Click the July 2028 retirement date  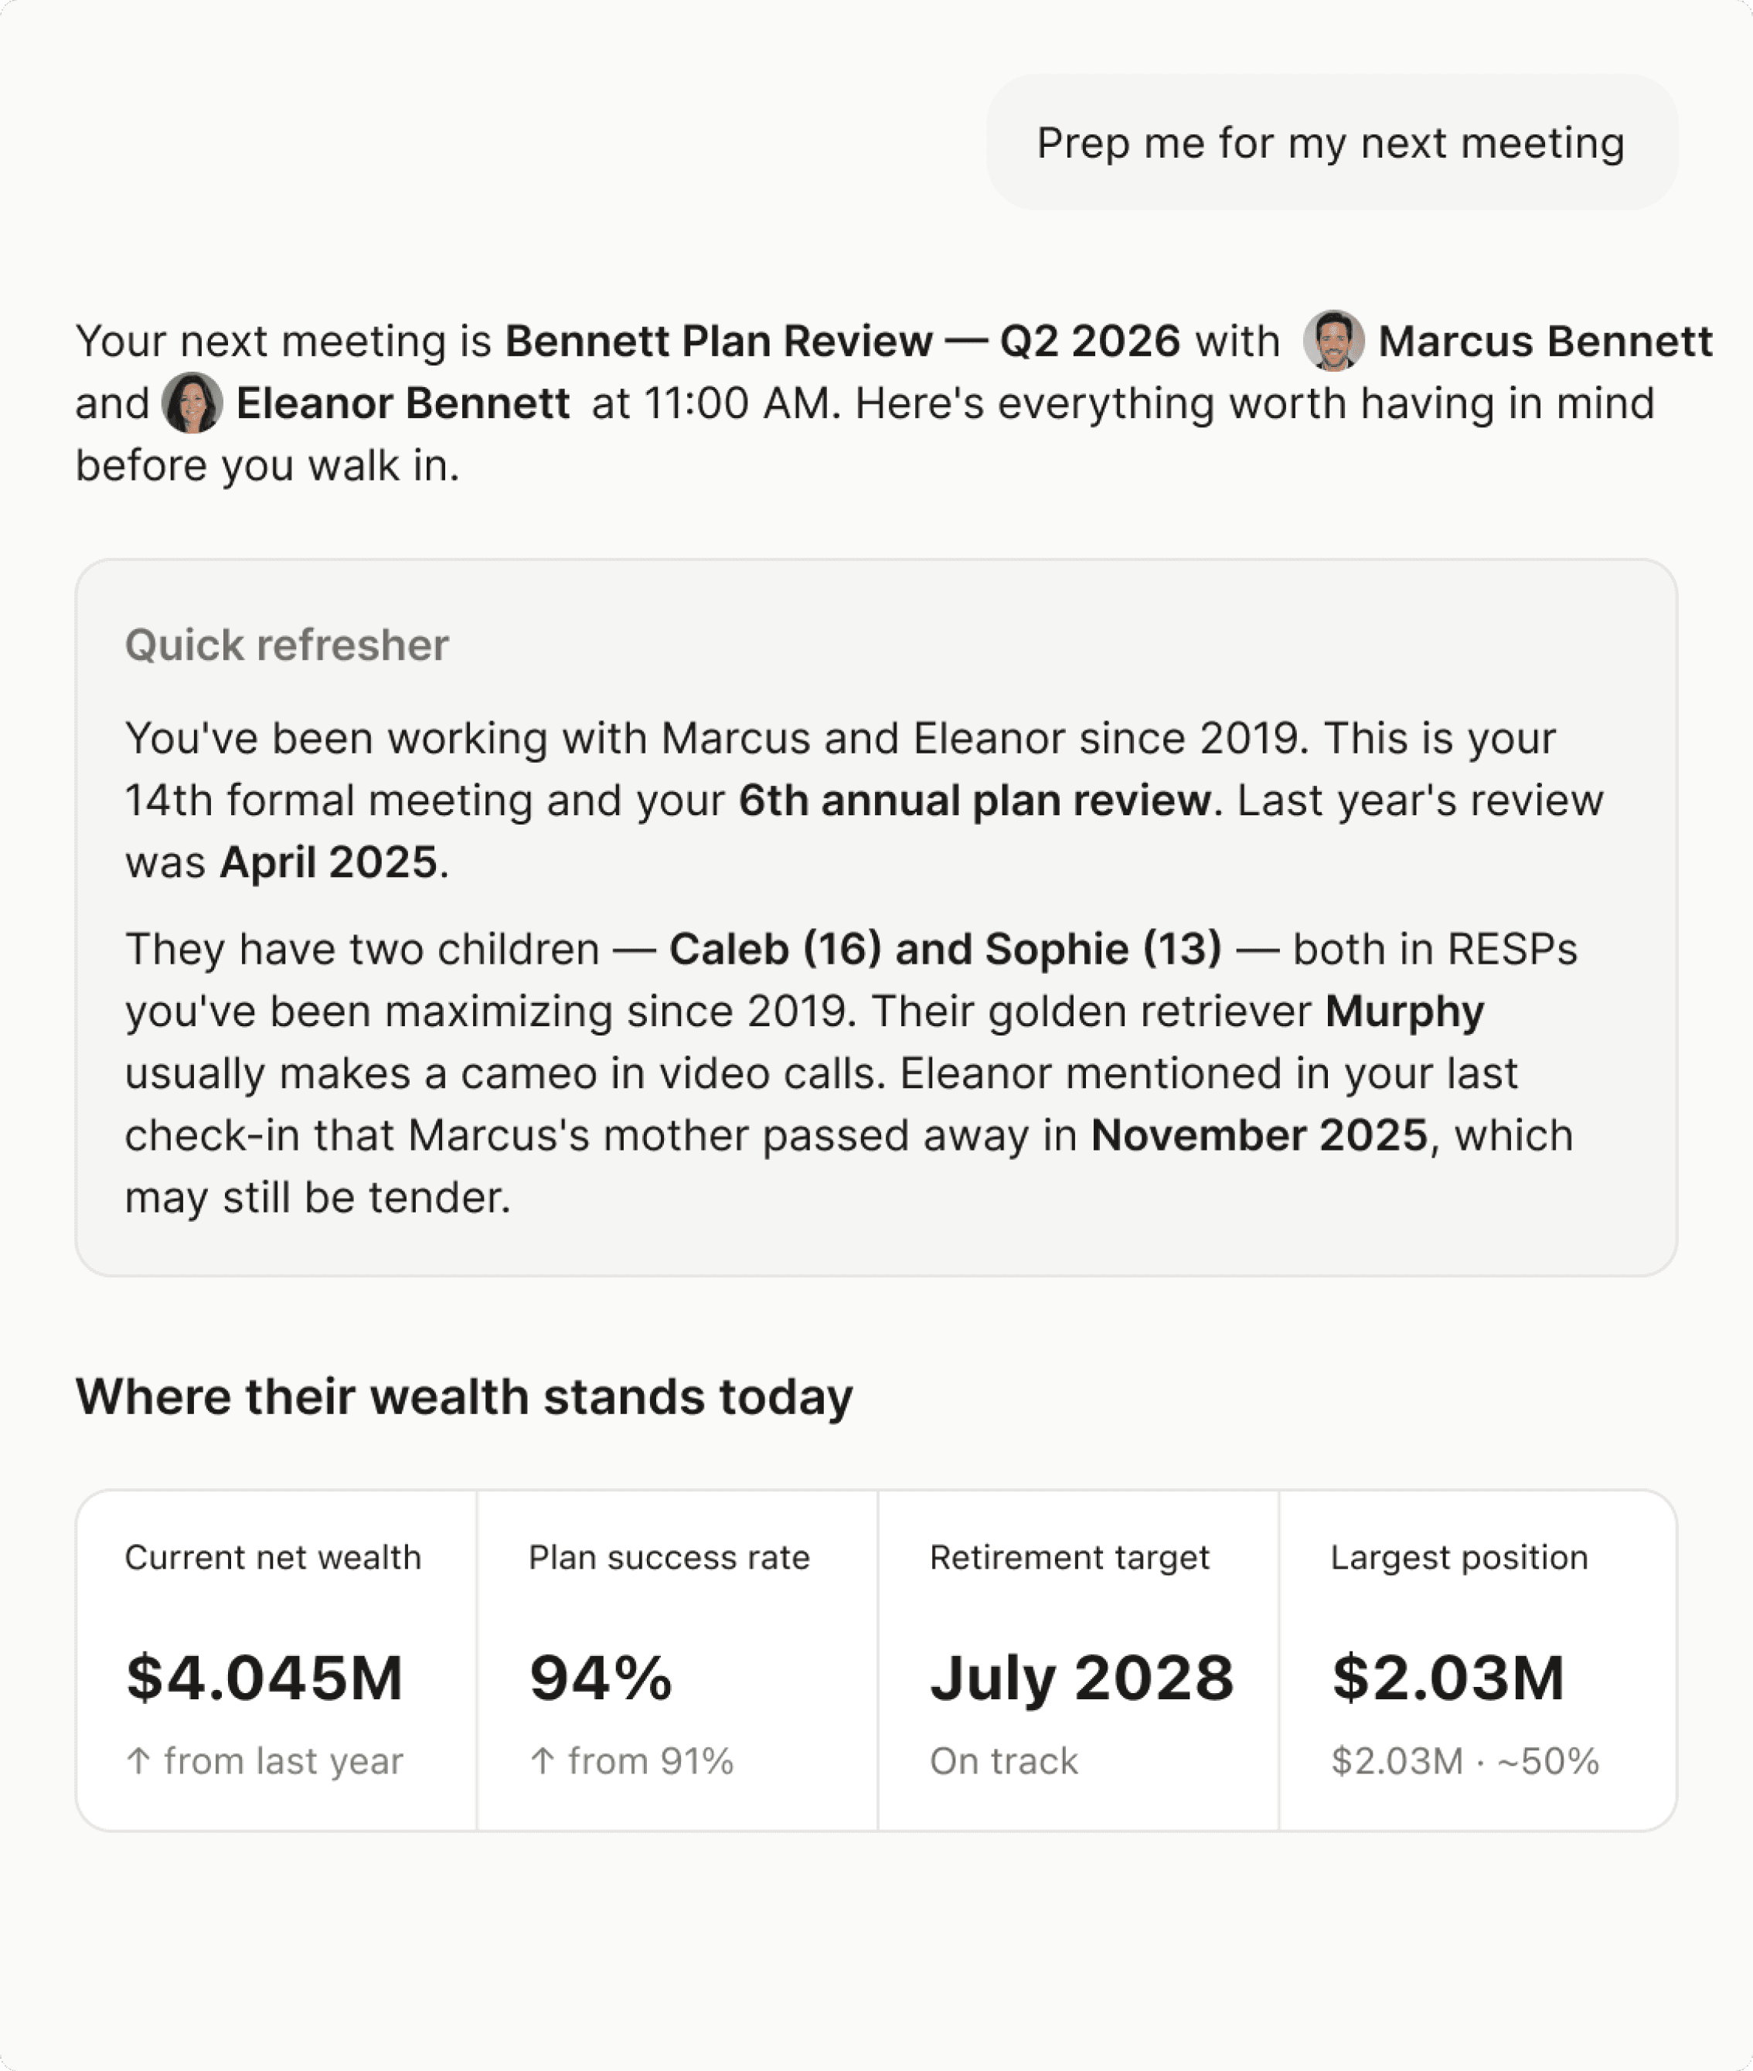tap(1082, 1678)
